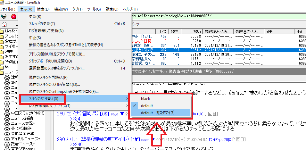
Task: Open the 政治ニュース+ board
Action: coord(23,144)
